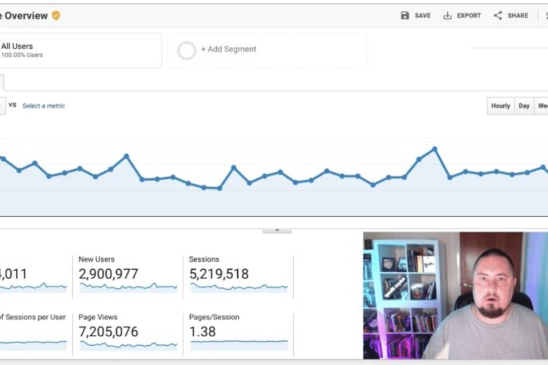Click the Export download icon
The width and height of the screenshot is (548, 365).
coord(448,15)
